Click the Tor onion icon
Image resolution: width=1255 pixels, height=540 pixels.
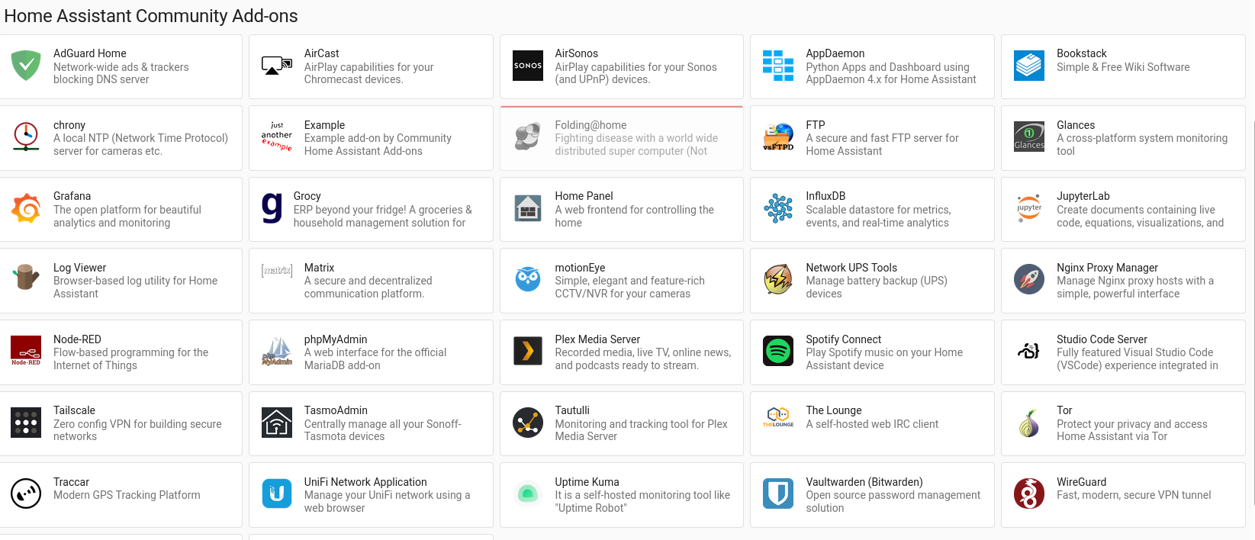[1028, 423]
